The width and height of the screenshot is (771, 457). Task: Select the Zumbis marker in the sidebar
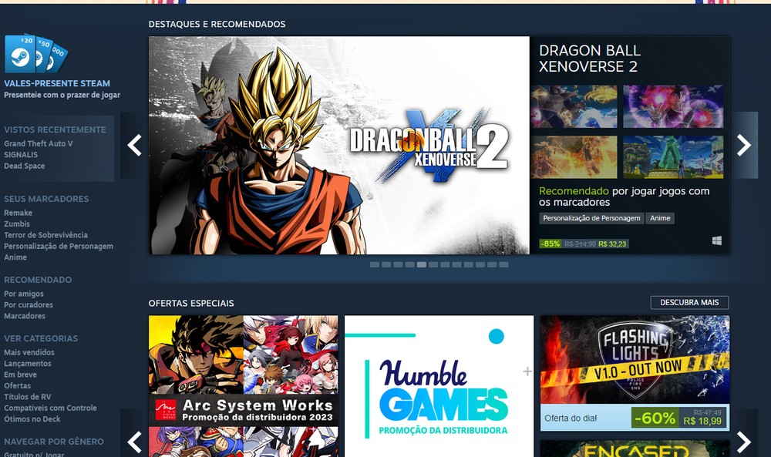pyautogui.click(x=17, y=223)
